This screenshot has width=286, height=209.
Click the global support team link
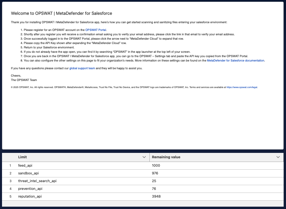[x=82, y=68]
